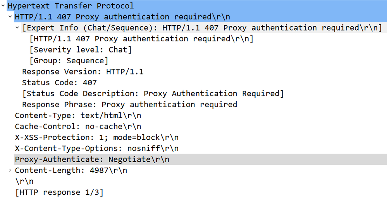Select the X-XSS-Protection header line
This screenshot has width=387, height=198.
[x=96, y=137]
